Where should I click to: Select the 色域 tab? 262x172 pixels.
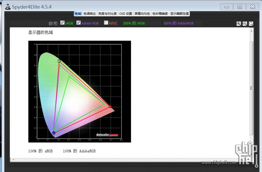[78, 14]
